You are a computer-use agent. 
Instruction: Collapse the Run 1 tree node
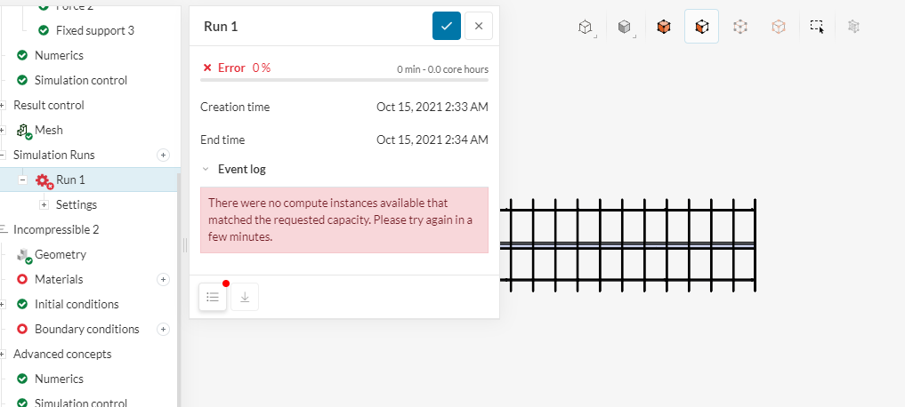coord(22,180)
